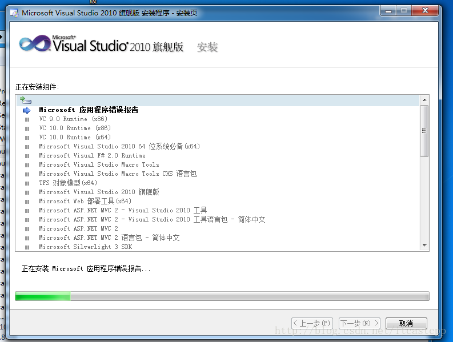Click the pending icon beside Macro Tools CHS 语言包
453x342 pixels.
tap(27, 174)
